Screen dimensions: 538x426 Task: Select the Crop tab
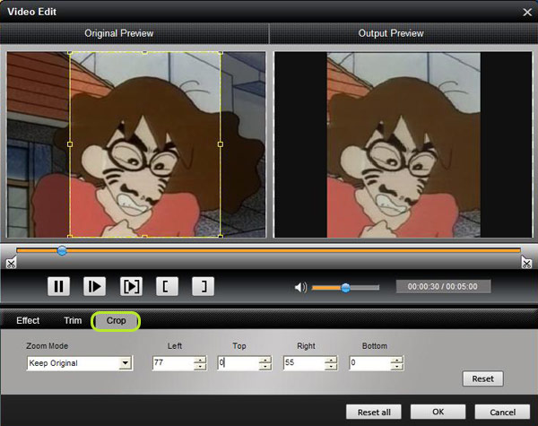tap(116, 320)
